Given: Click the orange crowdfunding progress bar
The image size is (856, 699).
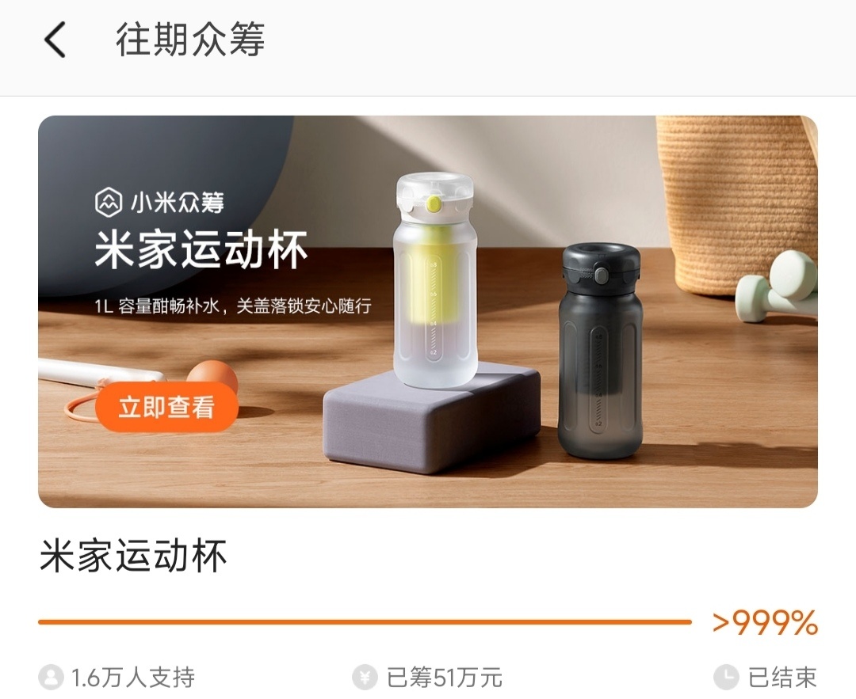Looking at the screenshot, I should pos(365,621).
